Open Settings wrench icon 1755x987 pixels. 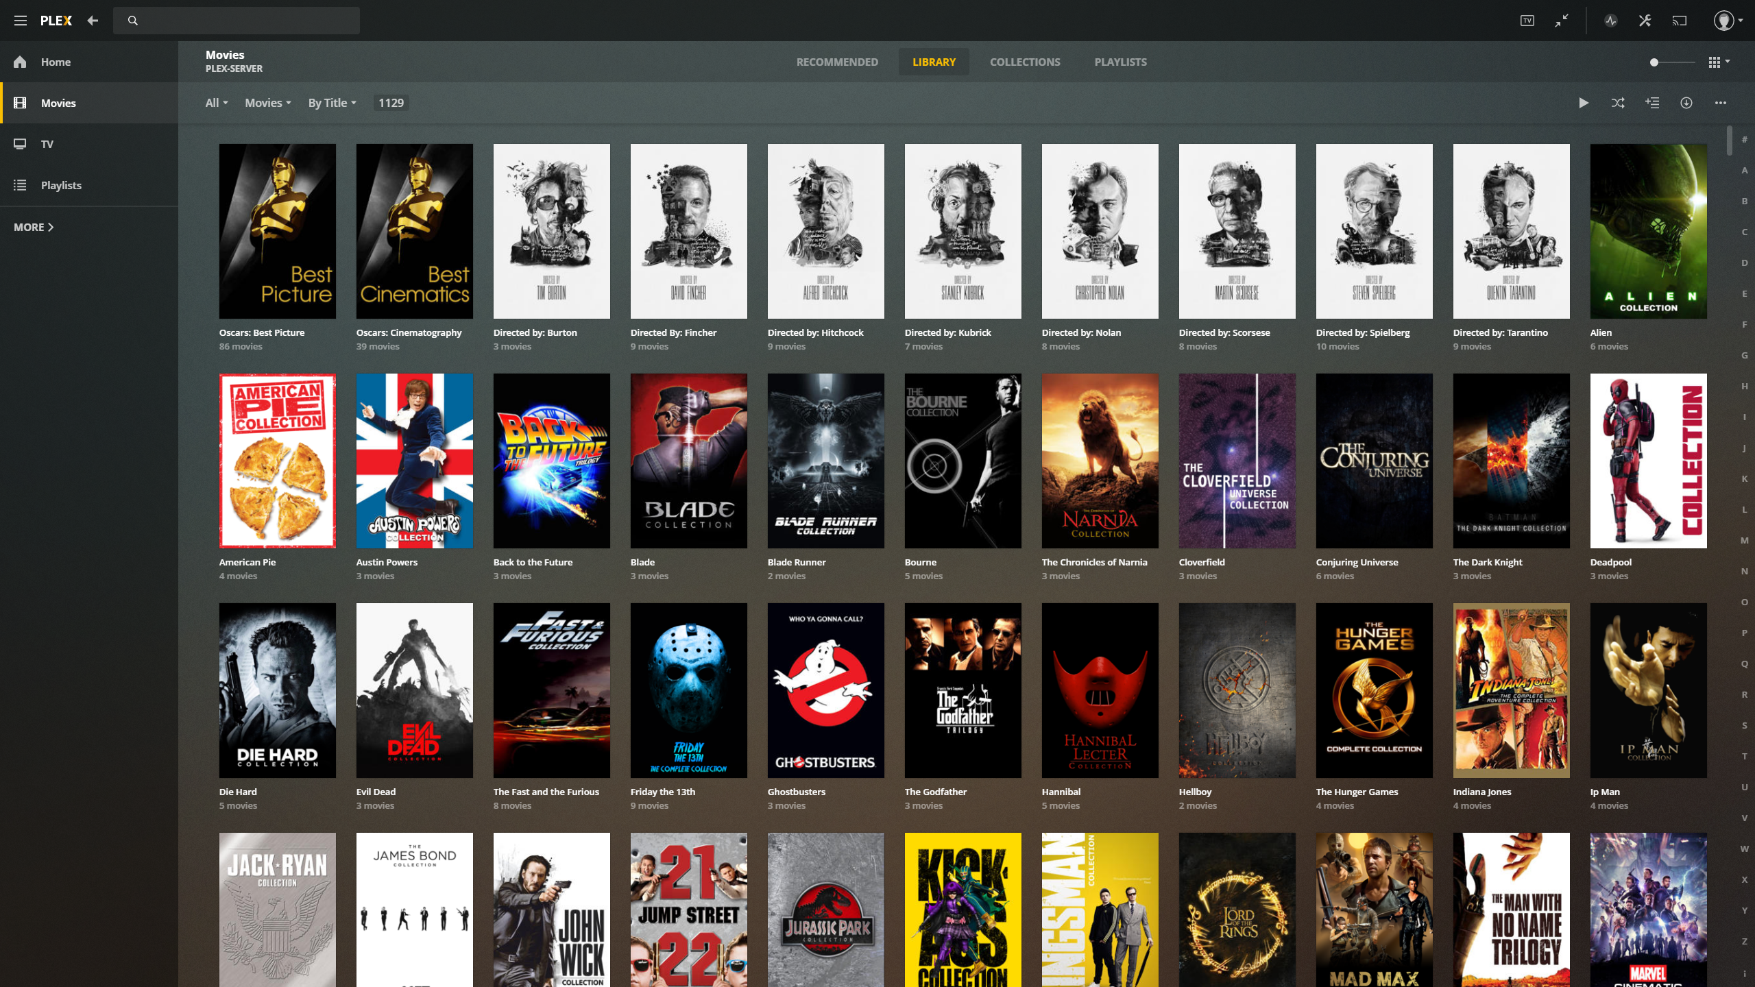[x=1645, y=21]
